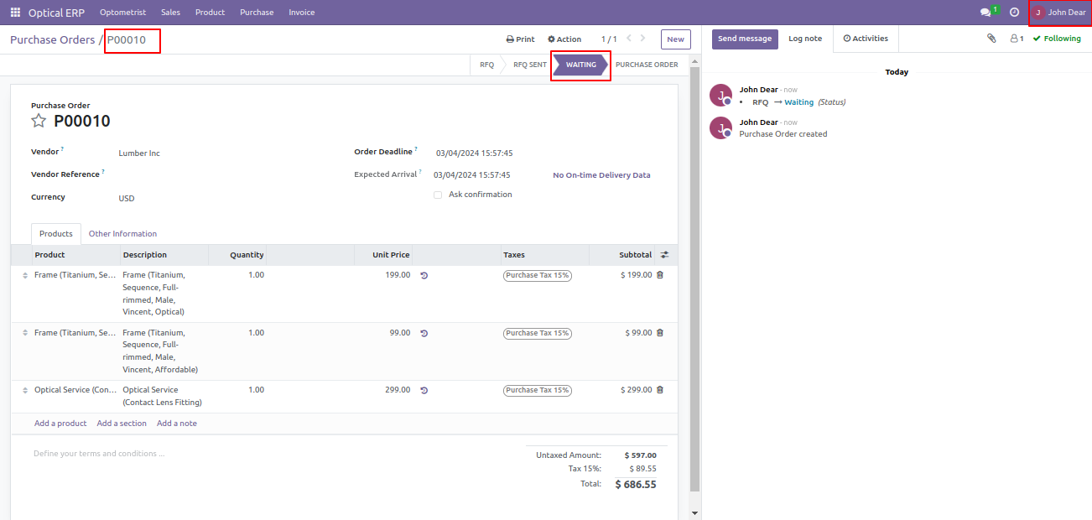Open John Dear user menu
The width and height of the screenshot is (1092, 520).
click(1060, 13)
